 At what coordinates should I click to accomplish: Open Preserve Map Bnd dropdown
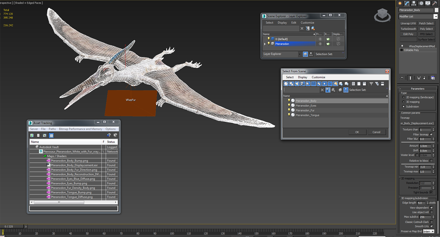coord(428,231)
